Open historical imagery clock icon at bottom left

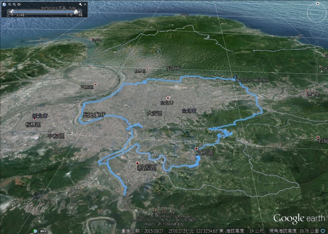pyautogui.click(x=35, y=231)
